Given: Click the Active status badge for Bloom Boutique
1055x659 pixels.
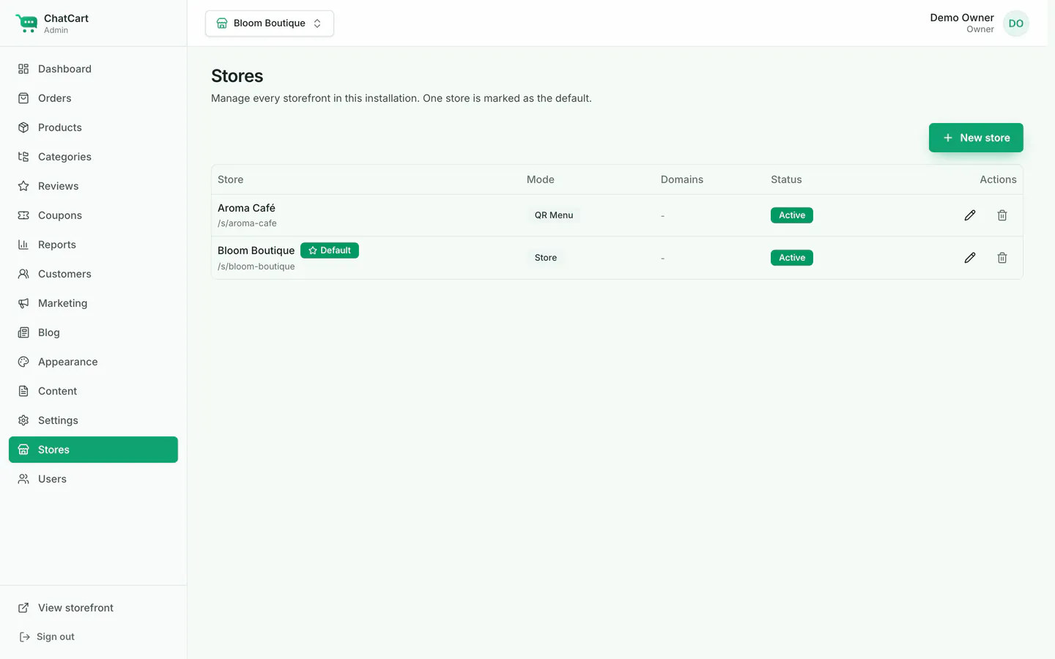Looking at the screenshot, I should click(x=792, y=258).
